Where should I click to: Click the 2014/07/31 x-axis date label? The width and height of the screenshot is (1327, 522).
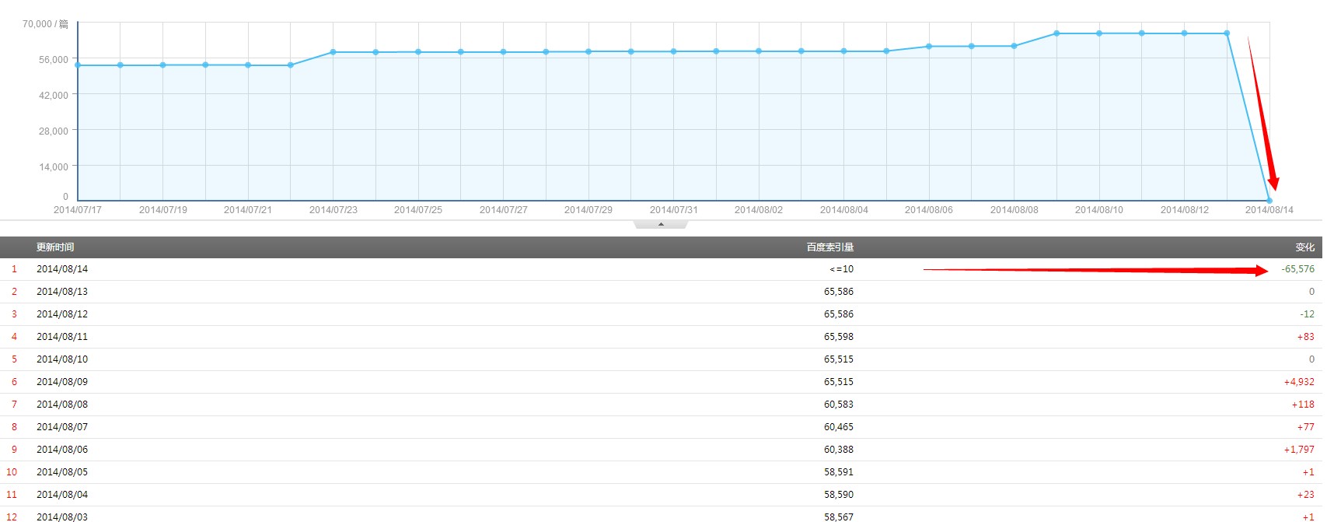[673, 210]
